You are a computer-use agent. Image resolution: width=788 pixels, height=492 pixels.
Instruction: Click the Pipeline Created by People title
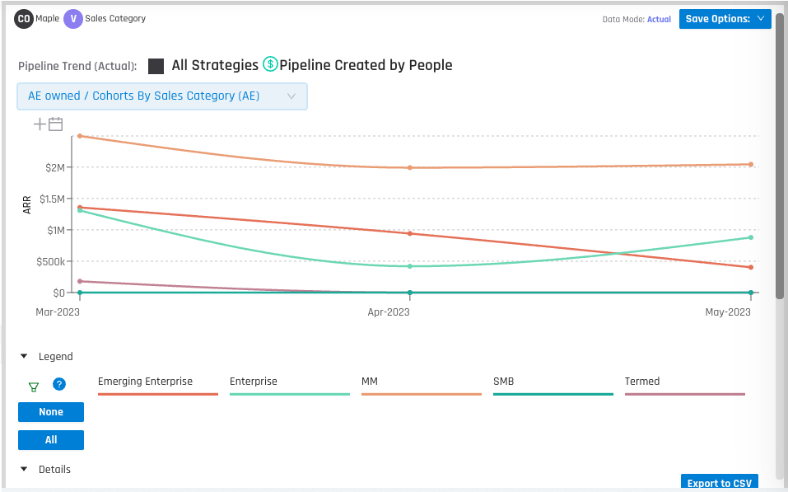(366, 65)
